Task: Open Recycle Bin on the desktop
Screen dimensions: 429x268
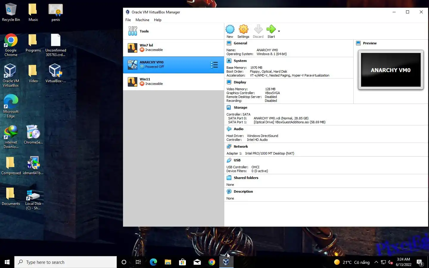Action: click(x=11, y=12)
